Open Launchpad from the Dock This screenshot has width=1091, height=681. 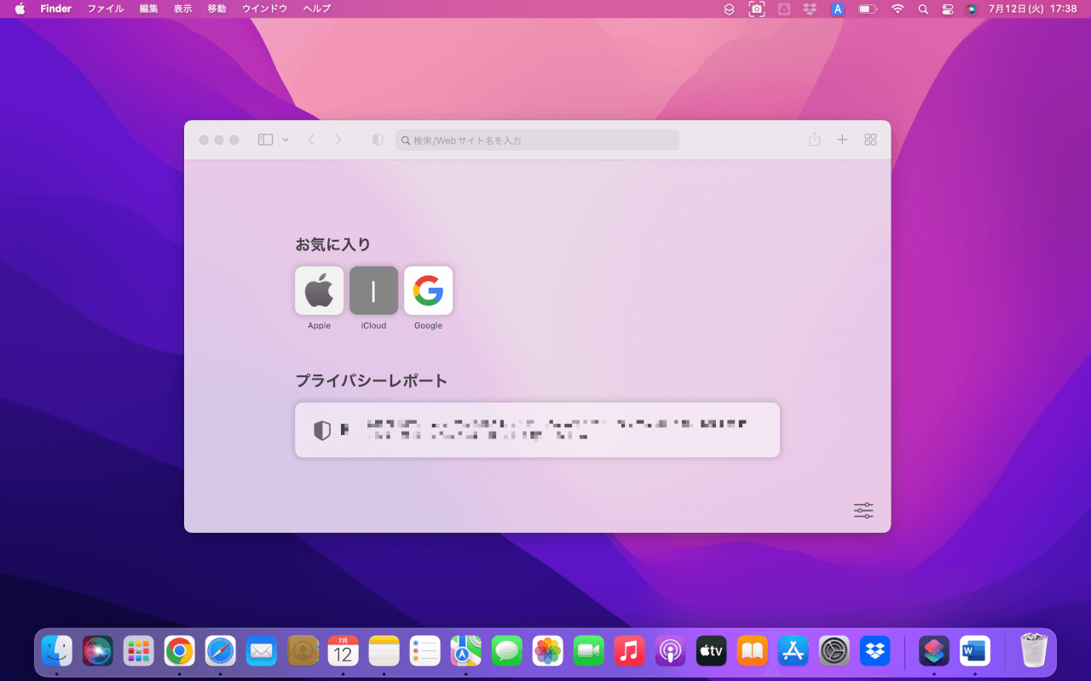pos(139,651)
